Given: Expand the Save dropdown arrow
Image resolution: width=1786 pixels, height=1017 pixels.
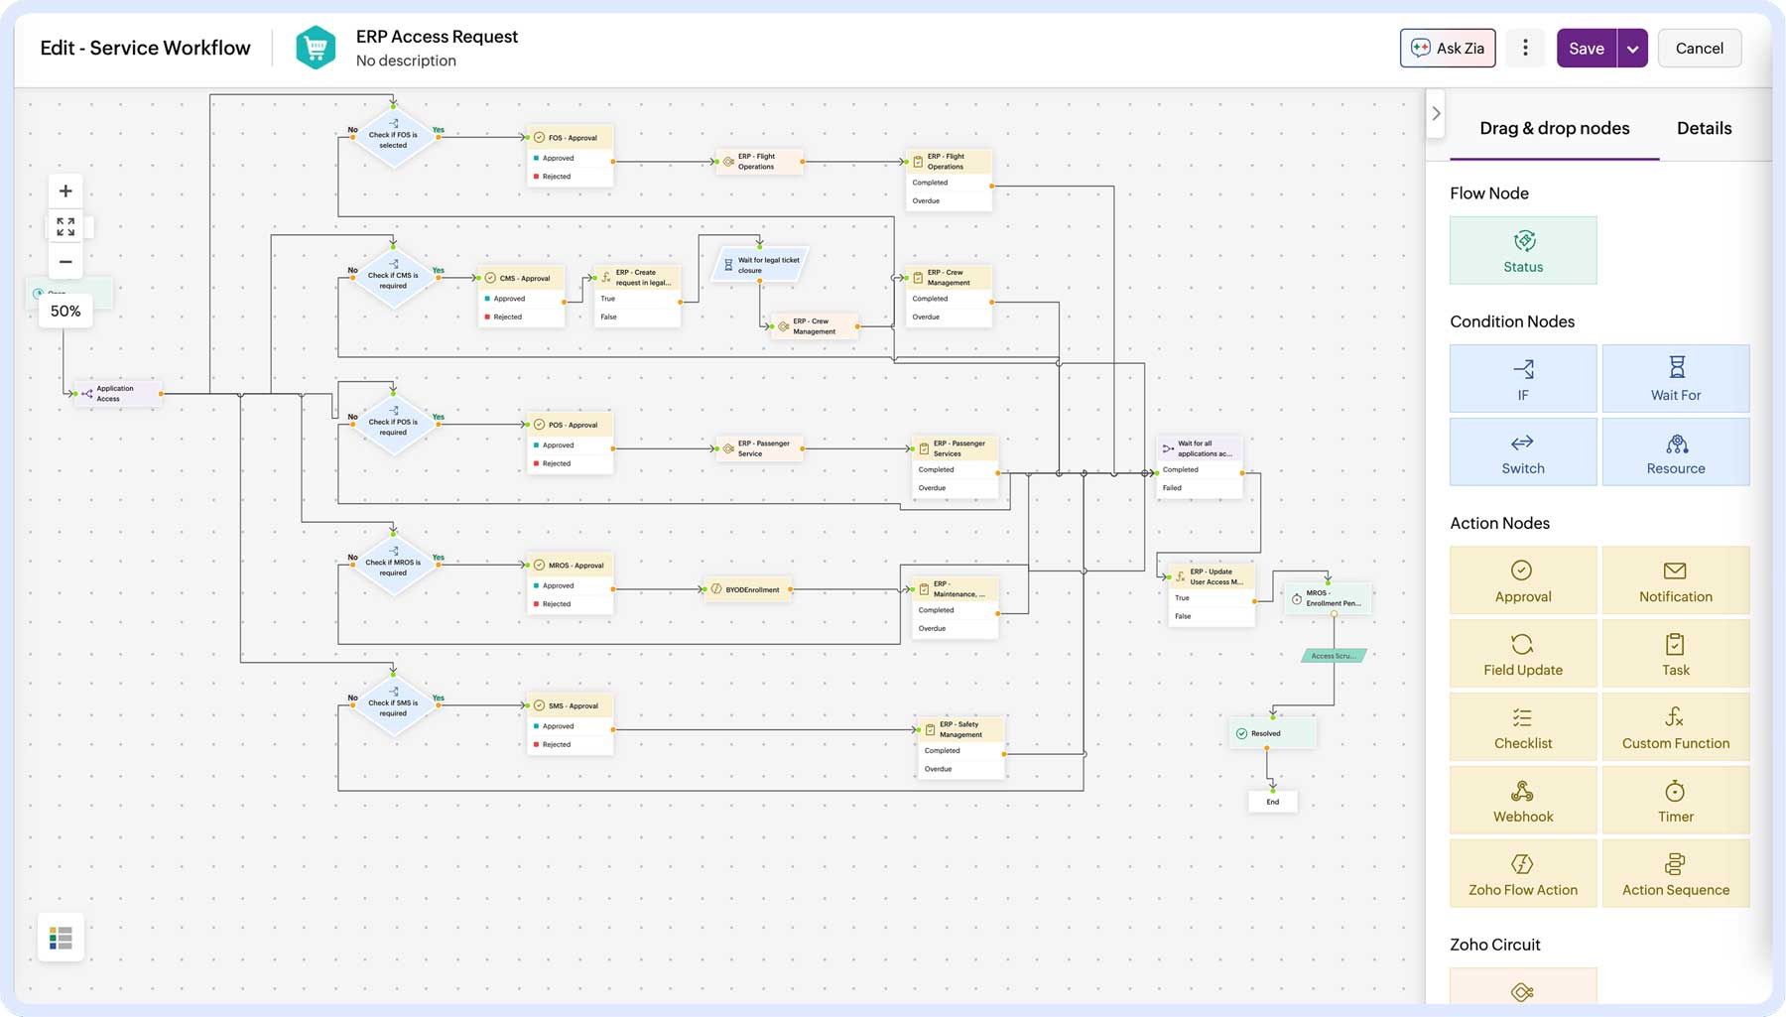Looking at the screenshot, I should click(1632, 48).
